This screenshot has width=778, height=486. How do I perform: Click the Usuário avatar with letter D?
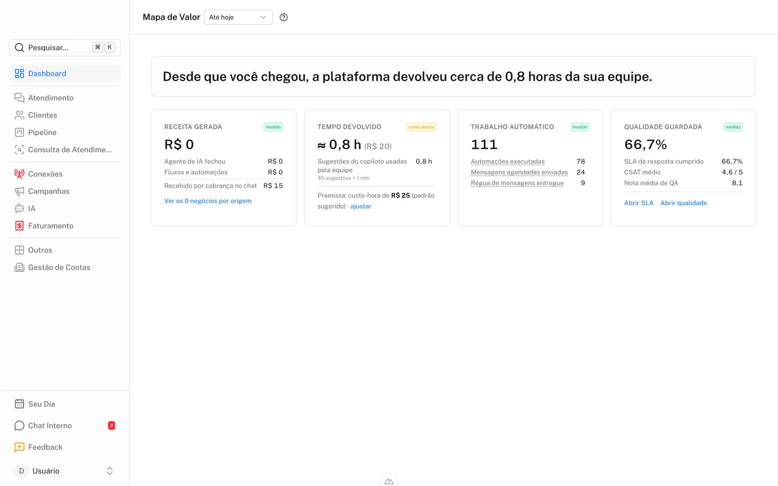click(21, 471)
